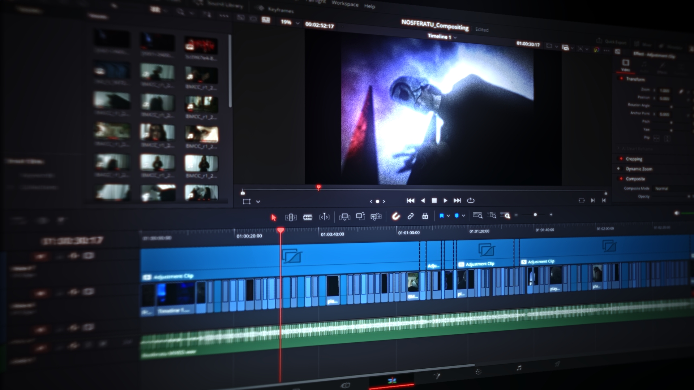Open the Fairlight page music note tab
Image resolution: width=694 pixels, height=390 pixels.
pyautogui.click(x=519, y=368)
